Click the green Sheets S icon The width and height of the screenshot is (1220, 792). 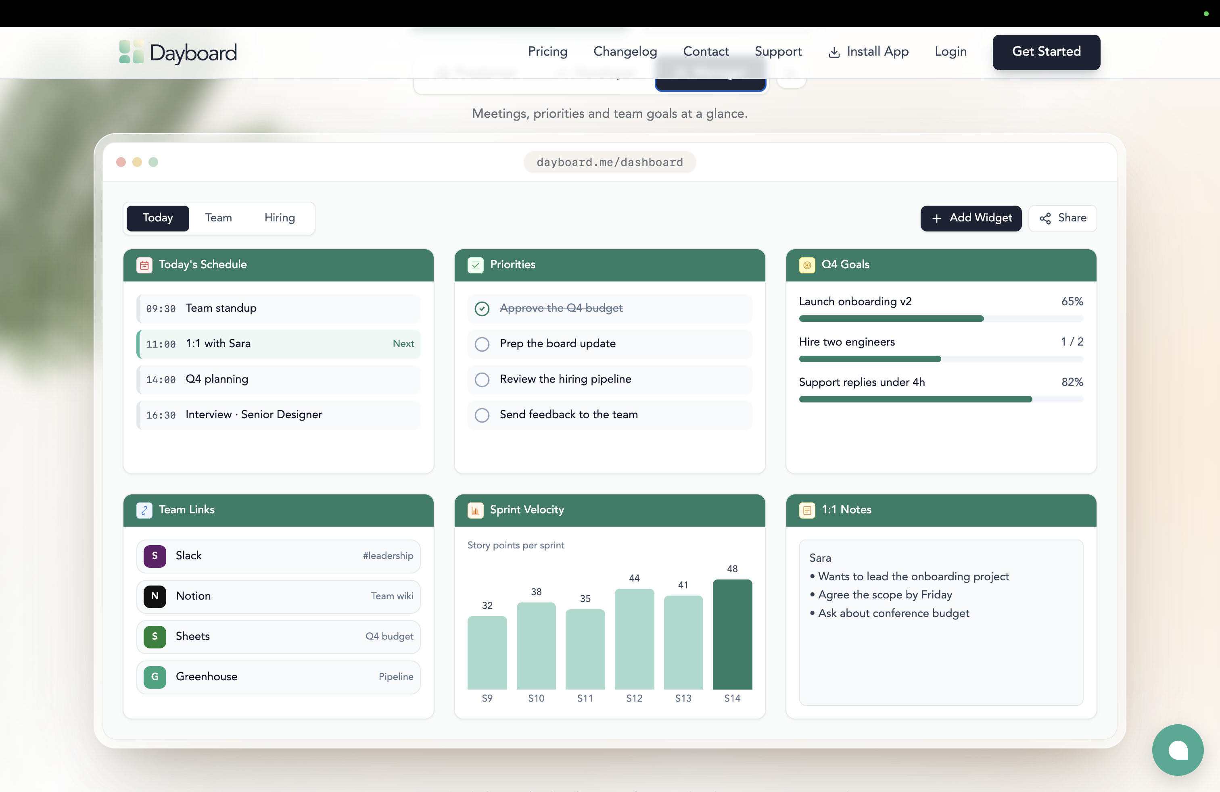pyautogui.click(x=155, y=637)
